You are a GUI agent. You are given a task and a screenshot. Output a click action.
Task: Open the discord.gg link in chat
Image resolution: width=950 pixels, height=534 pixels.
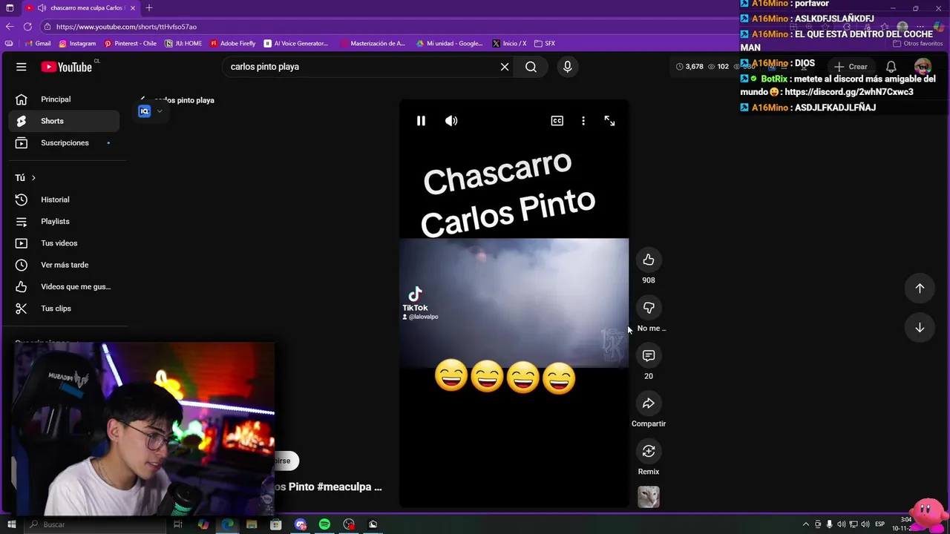pyautogui.click(x=848, y=92)
